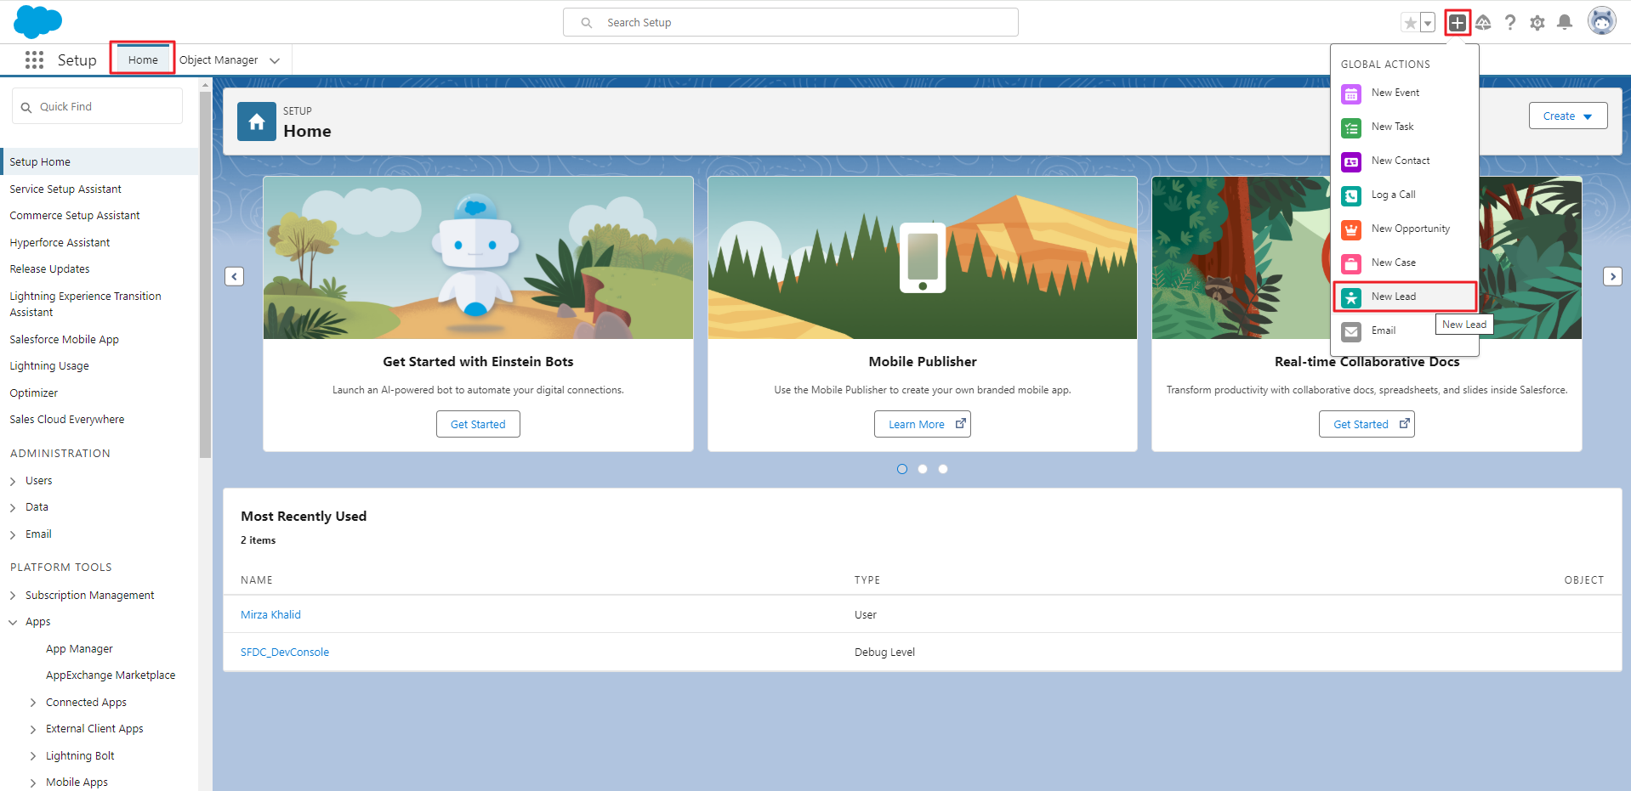This screenshot has height=791, width=1631.
Task: Open the Global Actions plus icon
Action: tap(1458, 23)
